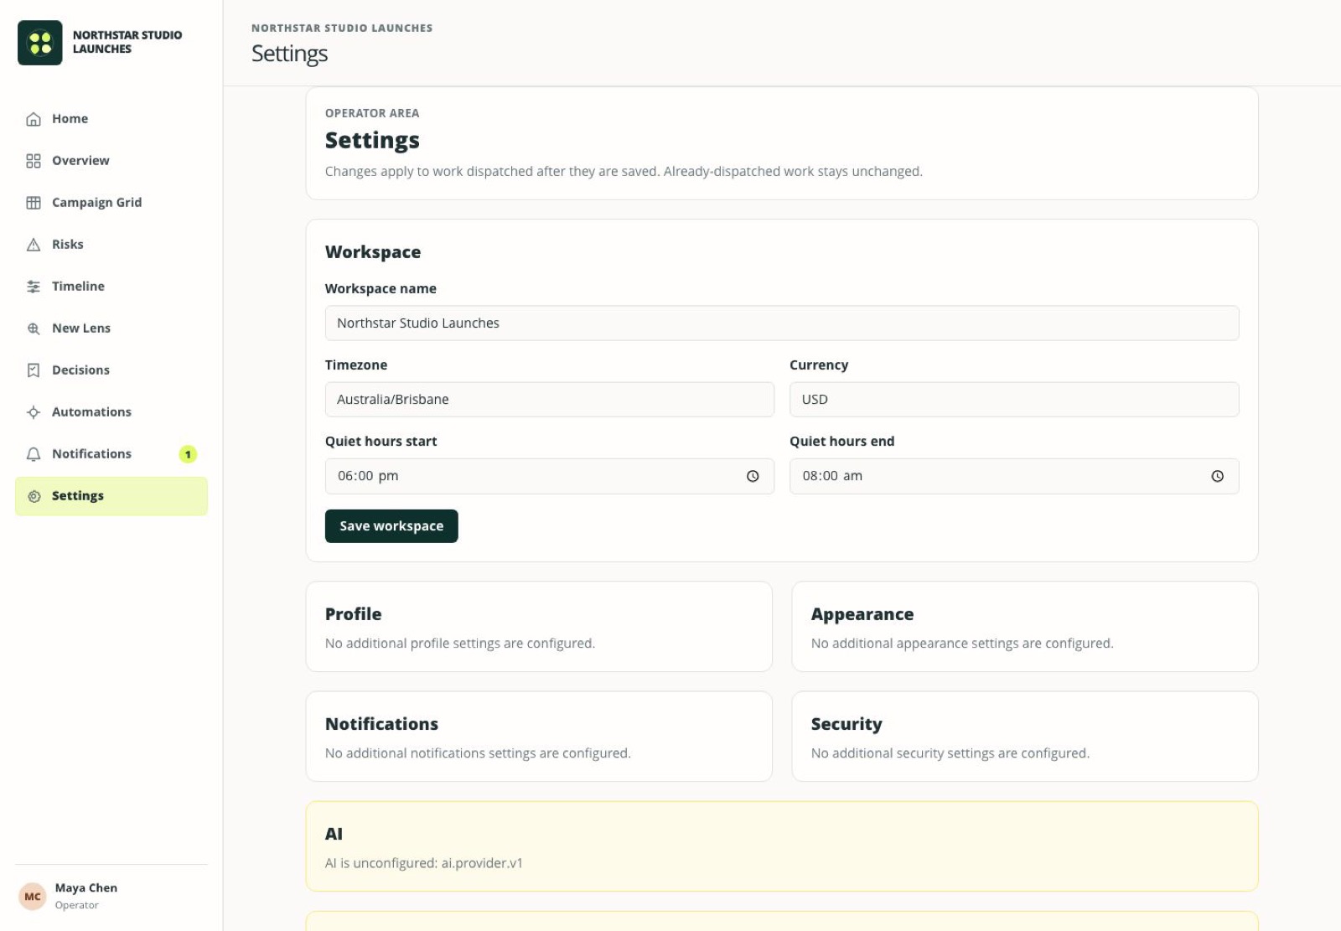The height and width of the screenshot is (931, 1341).
Task: Open Notifications in the sidebar
Action: coord(111,454)
